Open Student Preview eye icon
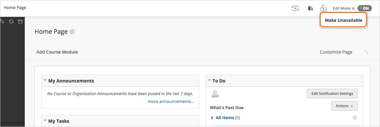The height and width of the screenshot is (127, 380). click(x=295, y=8)
